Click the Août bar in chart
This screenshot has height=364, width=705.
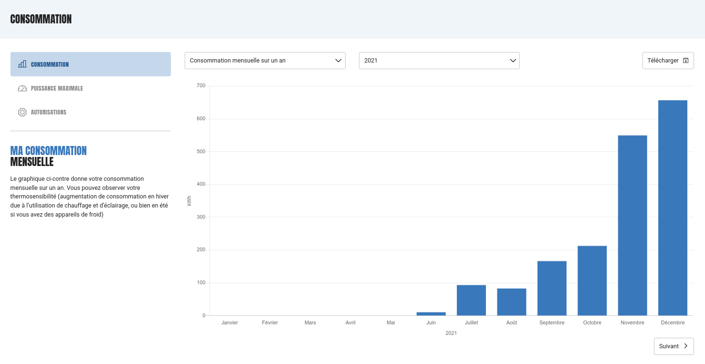tap(512, 302)
